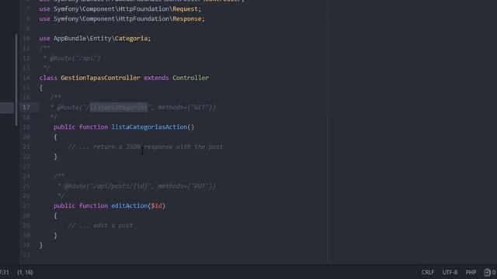This screenshot has height=279, width=497.
Task: Open the file-changes icon showing 0
Action: coord(490,272)
